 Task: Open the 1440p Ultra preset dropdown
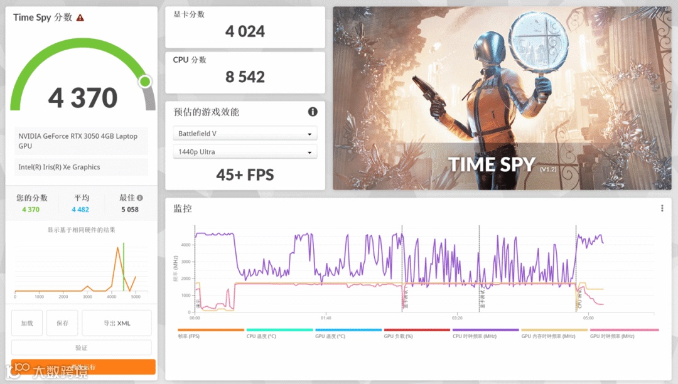pos(245,152)
